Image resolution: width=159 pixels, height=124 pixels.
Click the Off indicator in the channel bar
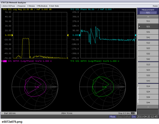click(x=133, y=113)
